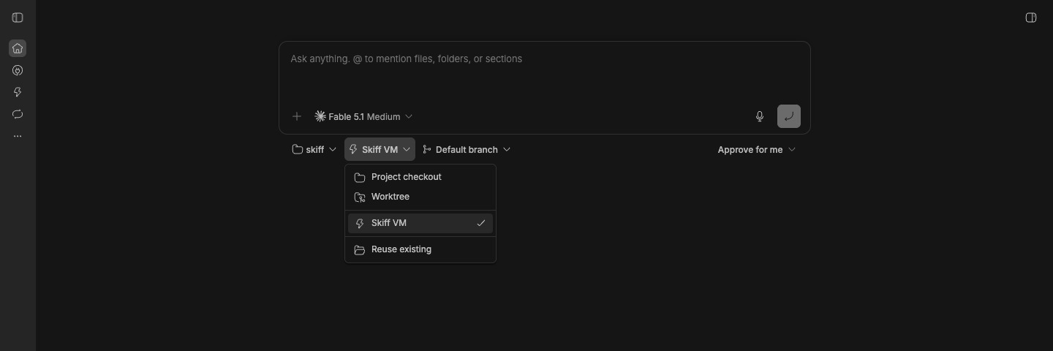Screen dimensions: 1053x351
Task: Click the circular icon below Home in the sidebar
Action: click(x=18, y=70)
